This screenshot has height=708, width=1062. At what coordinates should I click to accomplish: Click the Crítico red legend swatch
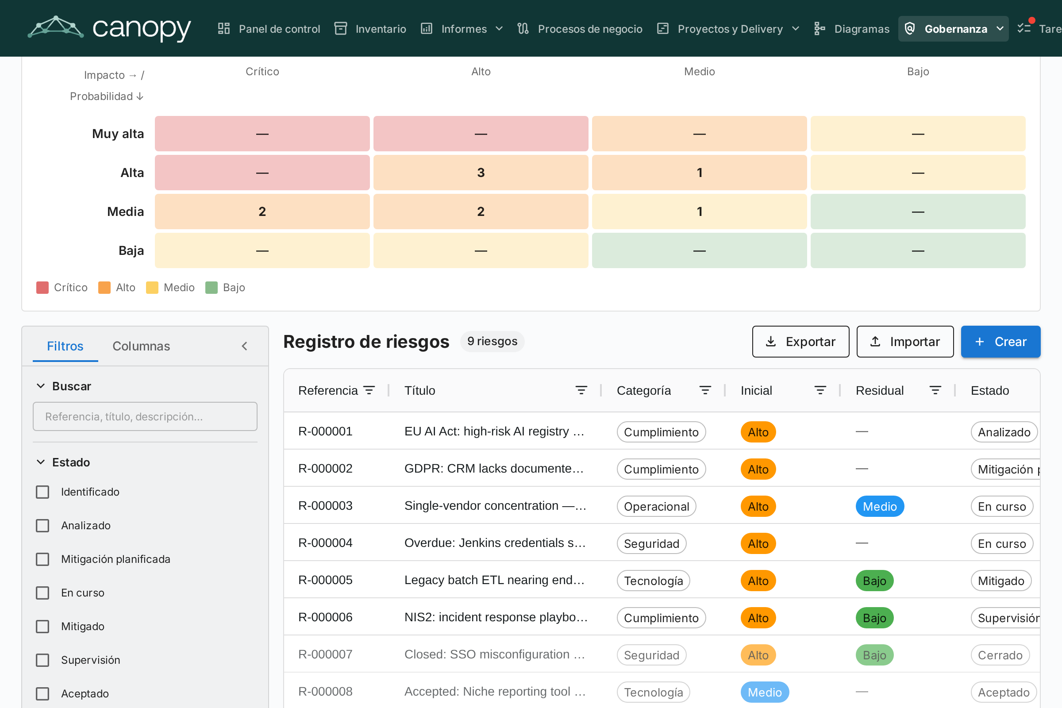click(42, 288)
